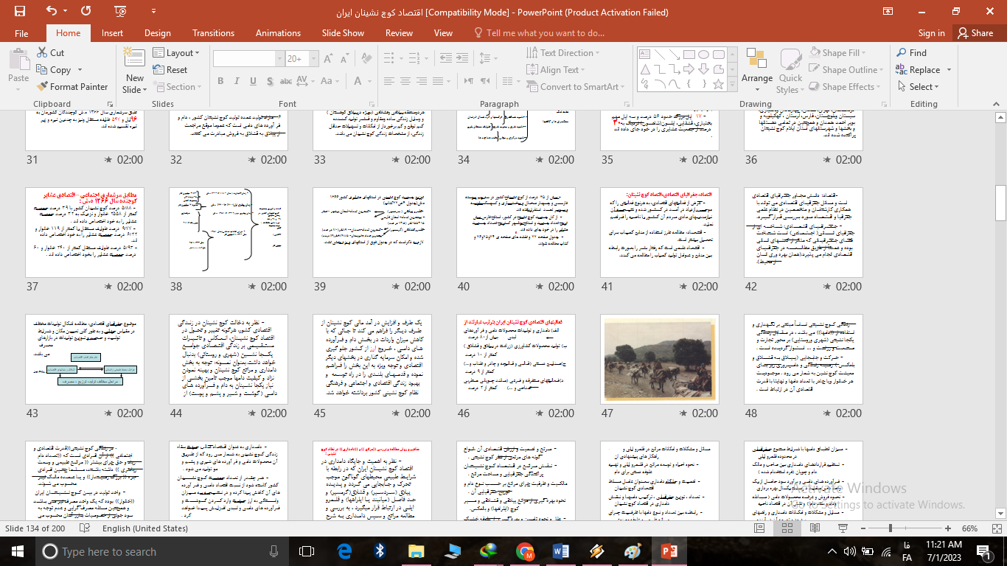Viewport: 1007px width, 566px height.
Task: Click spell check icon in status bar
Action: pos(86,528)
